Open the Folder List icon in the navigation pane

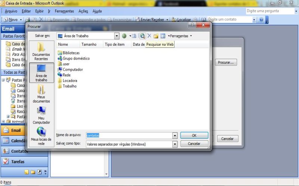pyautogui.click(x=33, y=172)
